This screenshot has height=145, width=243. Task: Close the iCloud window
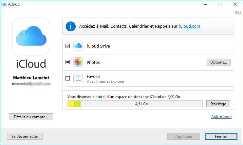[x=235, y=4]
